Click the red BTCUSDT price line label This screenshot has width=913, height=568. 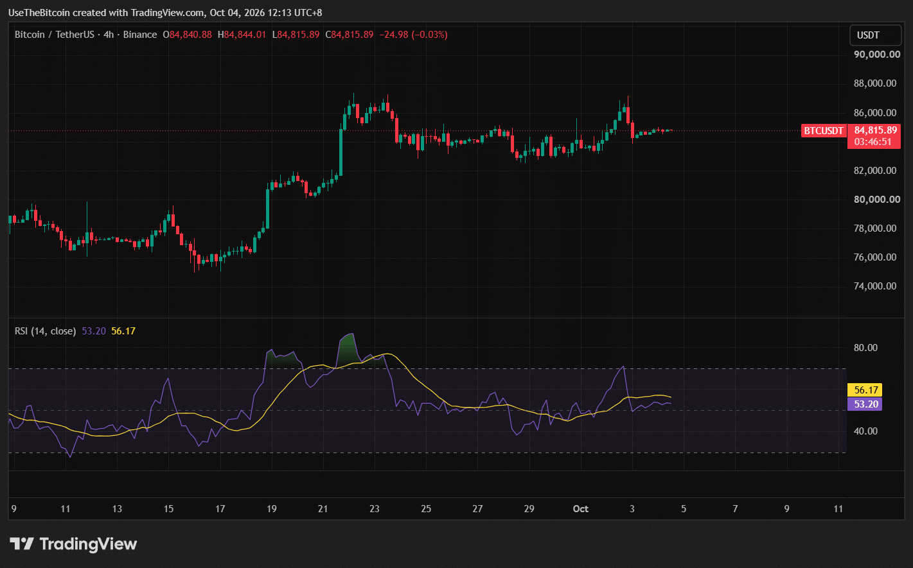click(824, 131)
